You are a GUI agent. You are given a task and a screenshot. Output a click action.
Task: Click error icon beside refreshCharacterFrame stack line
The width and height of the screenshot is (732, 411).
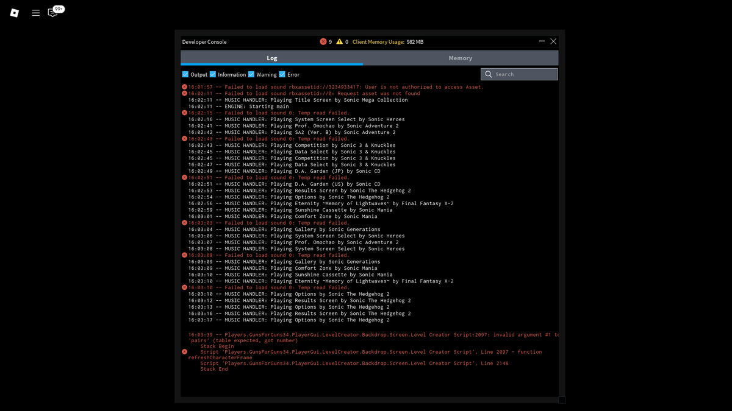[x=184, y=352]
